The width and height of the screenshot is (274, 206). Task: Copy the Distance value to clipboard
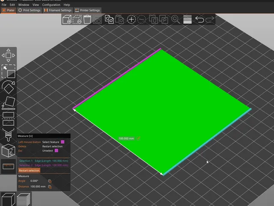coord(50,187)
